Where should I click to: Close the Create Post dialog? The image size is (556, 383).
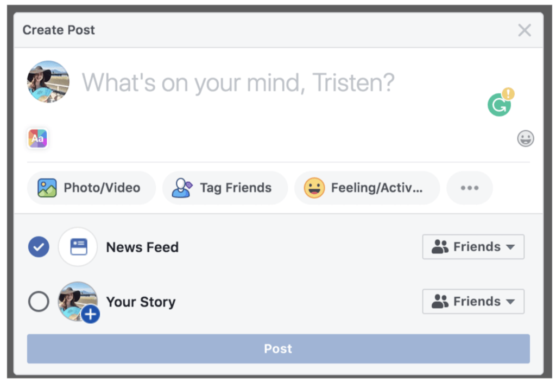point(525,30)
